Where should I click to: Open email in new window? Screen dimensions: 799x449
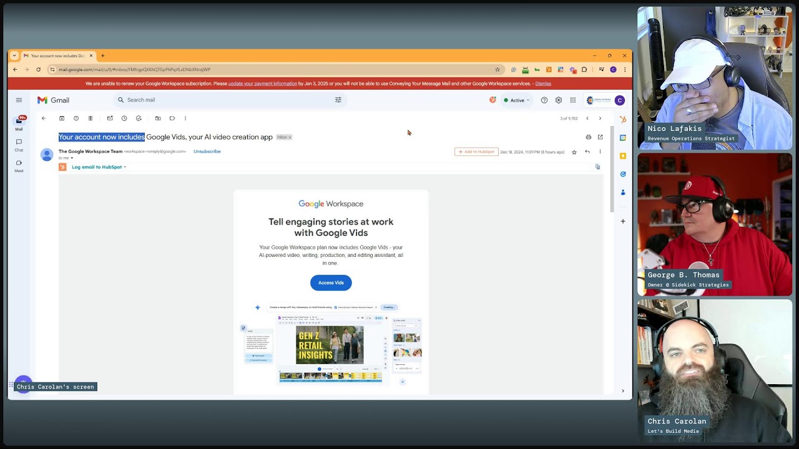tap(600, 137)
